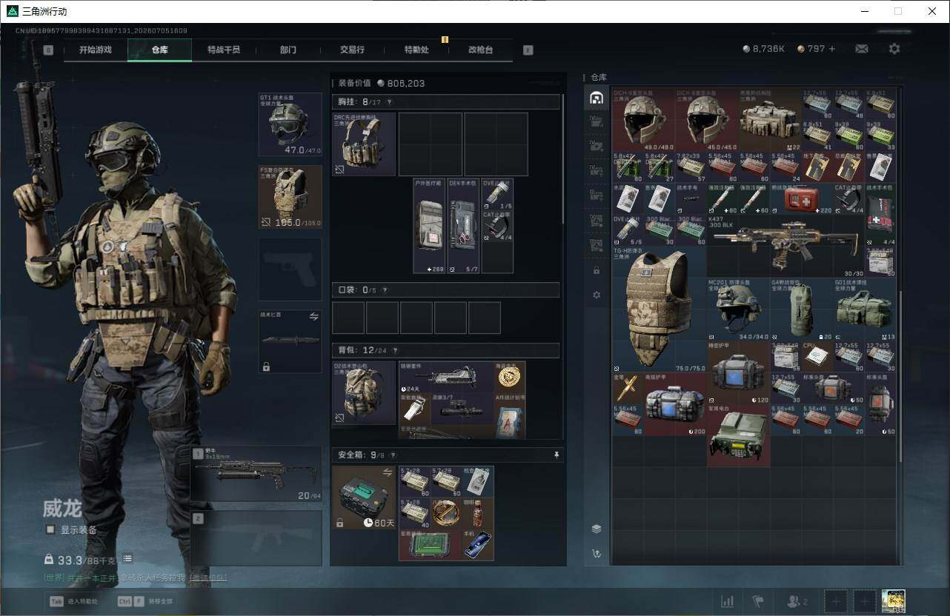
Task: Click the 797 gold currency plus
Action: 832,49
